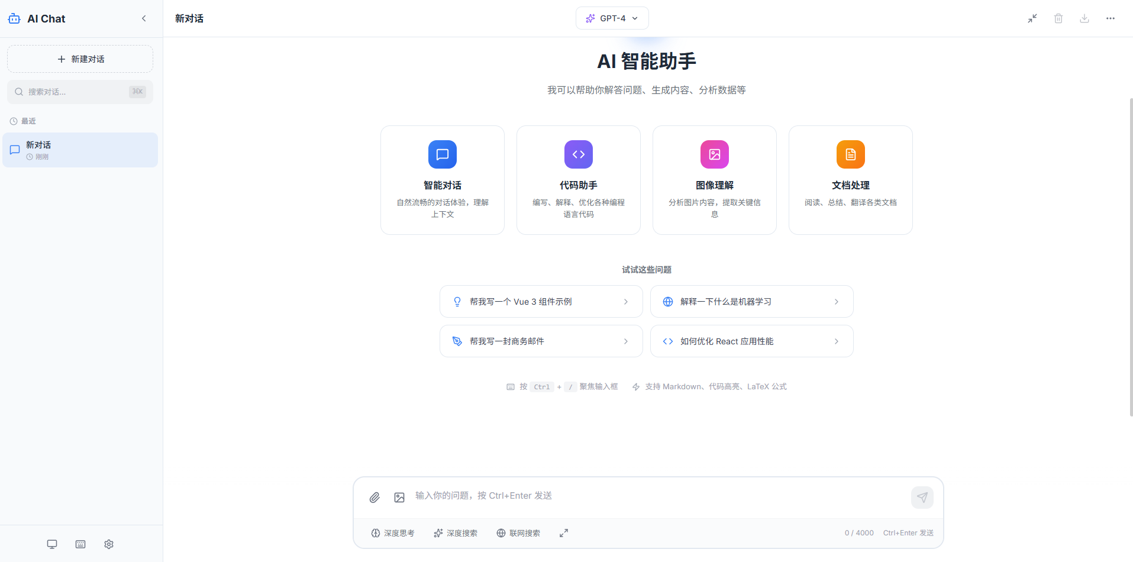Open the GPT-4 model dropdown
This screenshot has height=562, width=1133.
pyautogui.click(x=612, y=18)
